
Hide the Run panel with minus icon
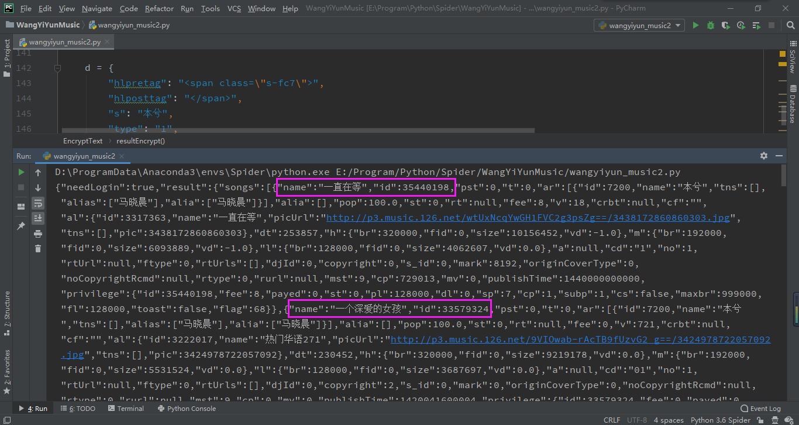779,156
